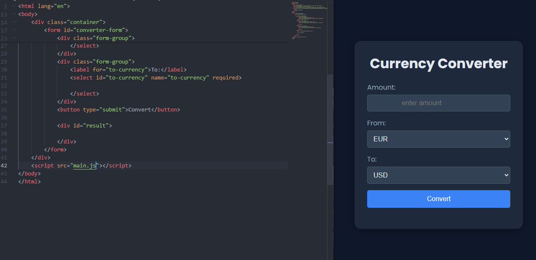The image size is (536, 260).
Task: Click the opening body tag line
Action: click(28, 14)
